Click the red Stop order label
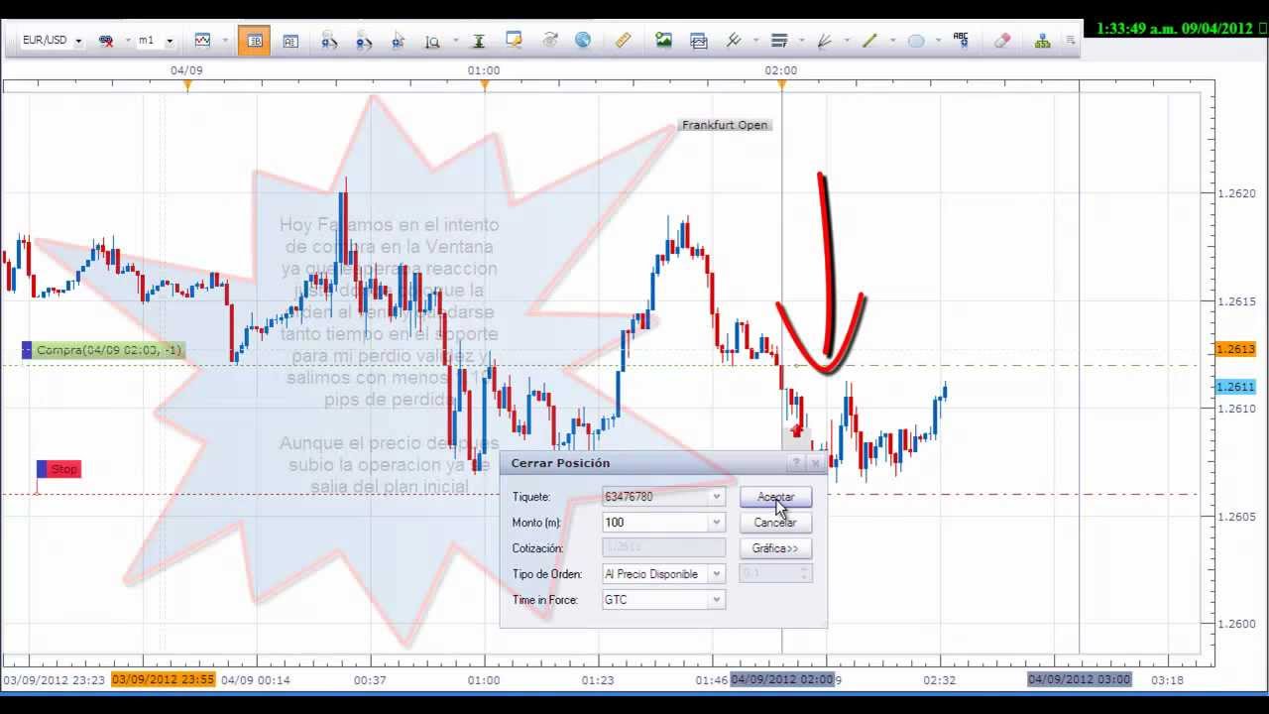 58,469
